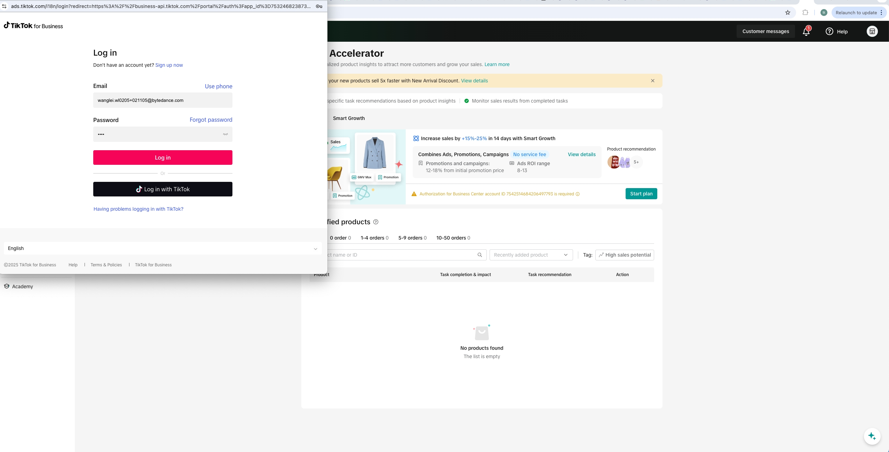This screenshot has width=889, height=452.
Task: Bookmark page with the star icon
Action: (x=788, y=13)
